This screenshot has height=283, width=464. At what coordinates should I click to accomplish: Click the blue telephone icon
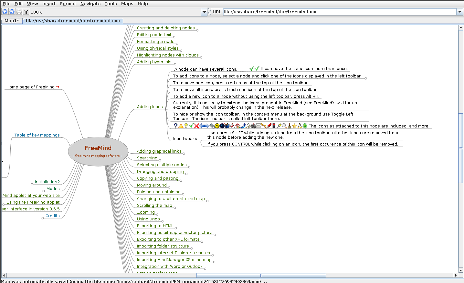coord(243,126)
